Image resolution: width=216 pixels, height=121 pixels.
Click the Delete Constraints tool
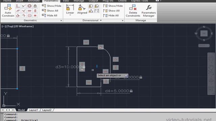(133, 10)
